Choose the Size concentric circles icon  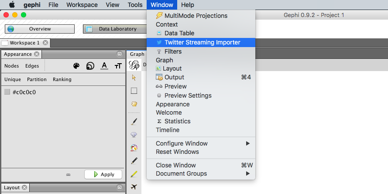click(x=90, y=66)
